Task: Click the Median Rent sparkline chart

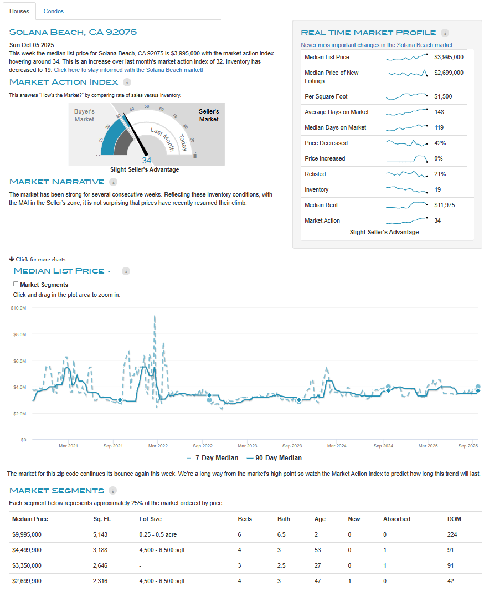Action: point(407,205)
